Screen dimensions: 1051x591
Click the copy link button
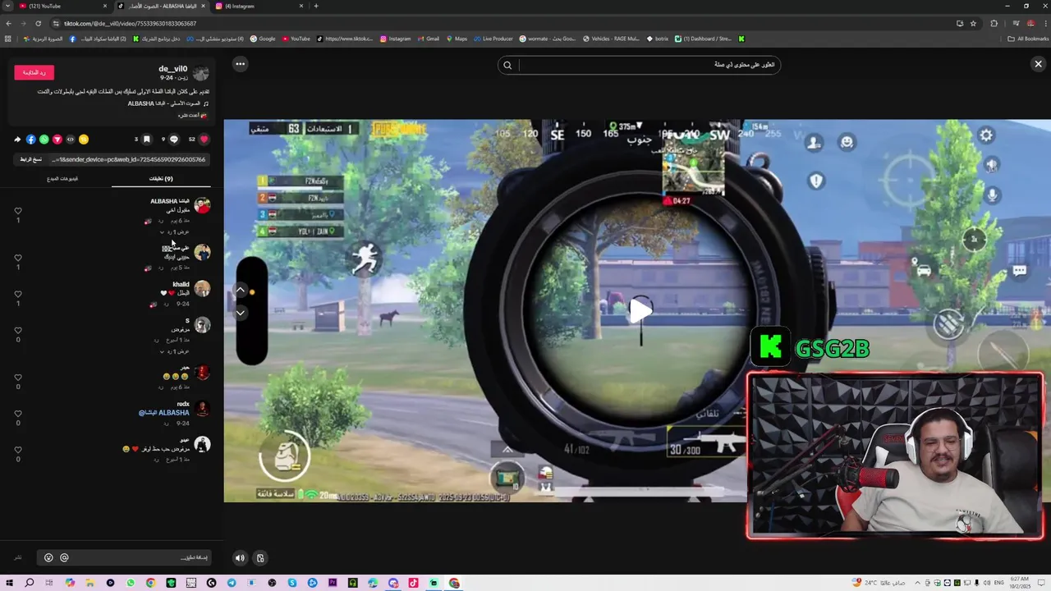coord(30,159)
